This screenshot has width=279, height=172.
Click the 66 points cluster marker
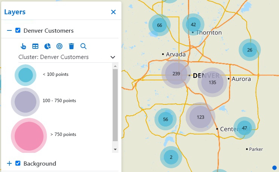click(159, 26)
